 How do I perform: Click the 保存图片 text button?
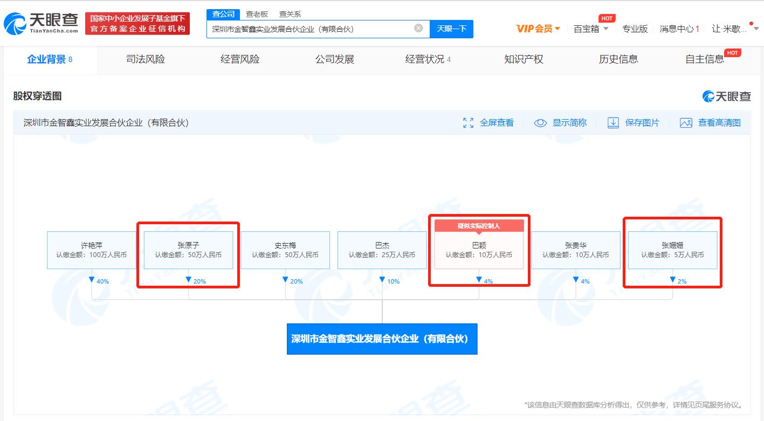pos(642,123)
